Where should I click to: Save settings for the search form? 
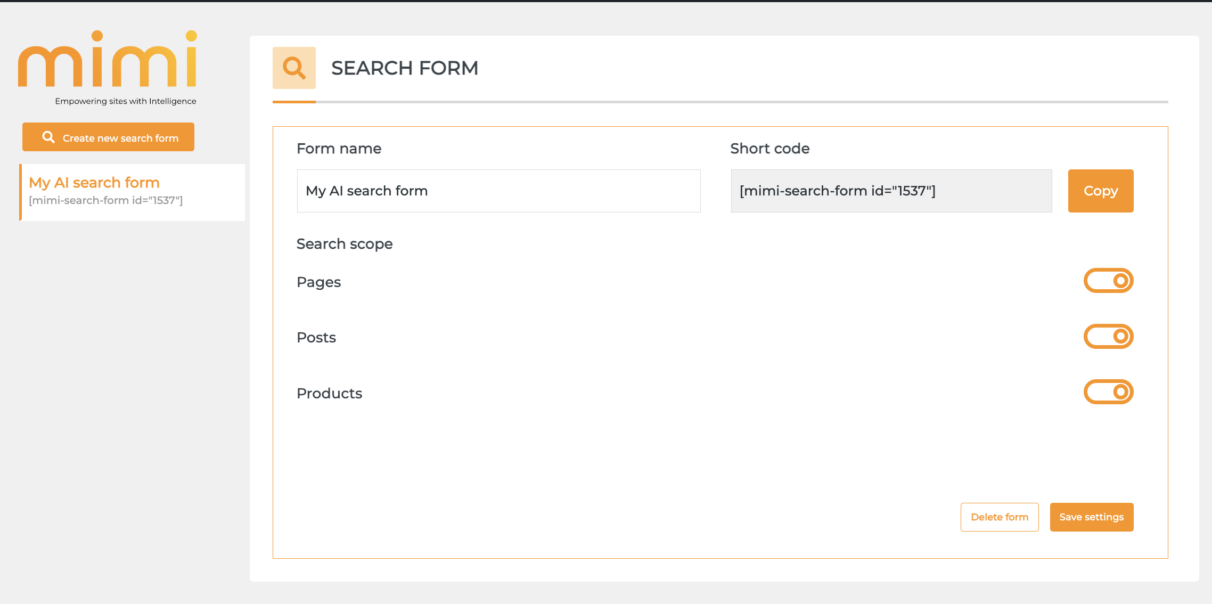(x=1091, y=517)
